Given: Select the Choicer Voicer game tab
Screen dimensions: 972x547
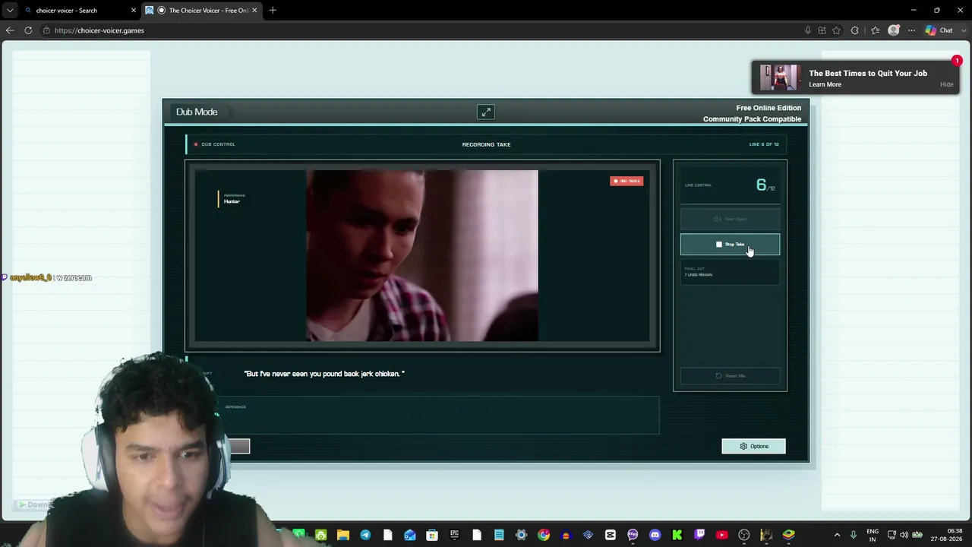Looking at the screenshot, I should tap(202, 11).
